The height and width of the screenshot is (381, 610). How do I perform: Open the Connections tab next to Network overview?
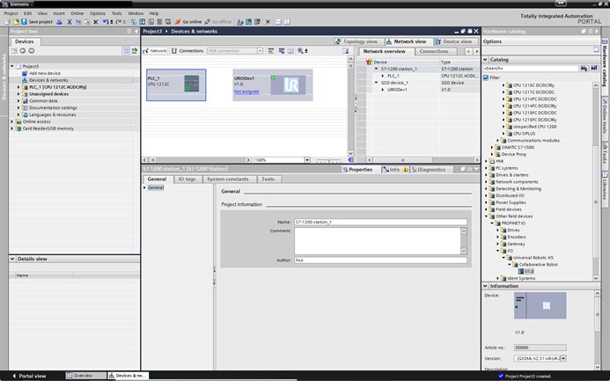(x=433, y=51)
